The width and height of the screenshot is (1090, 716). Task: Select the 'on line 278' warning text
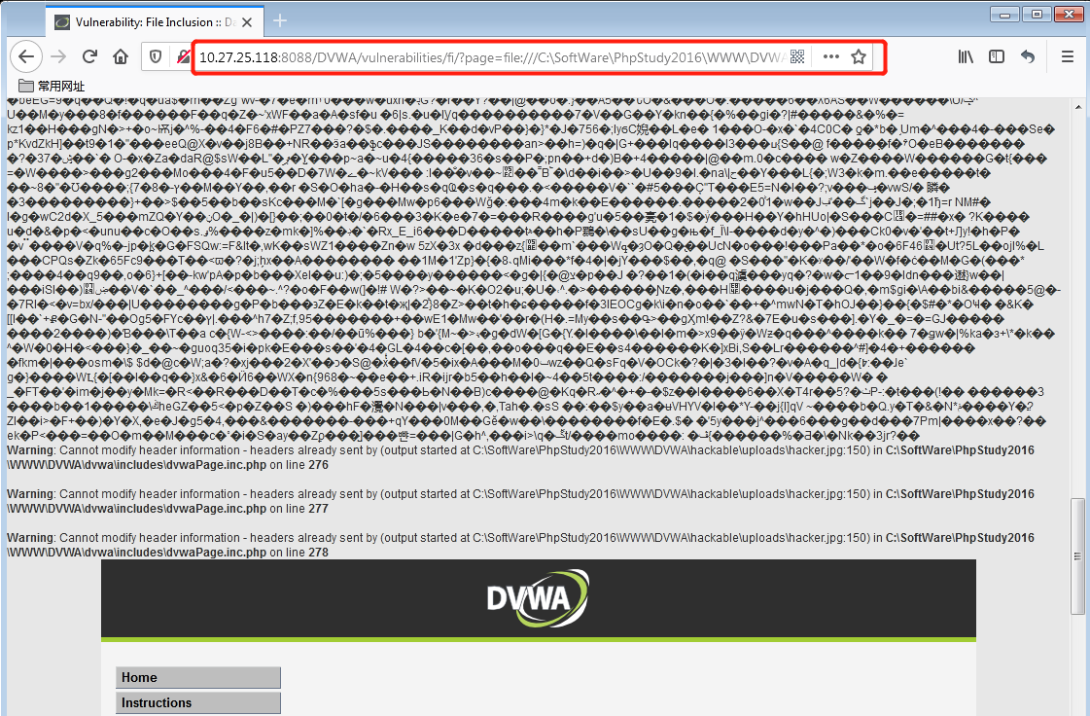299,553
